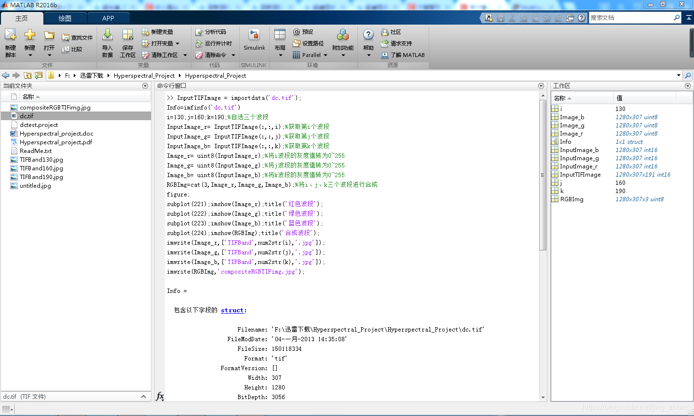Click the fx function browser icon
This screenshot has width=694, height=416.
pyautogui.click(x=160, y=397)
